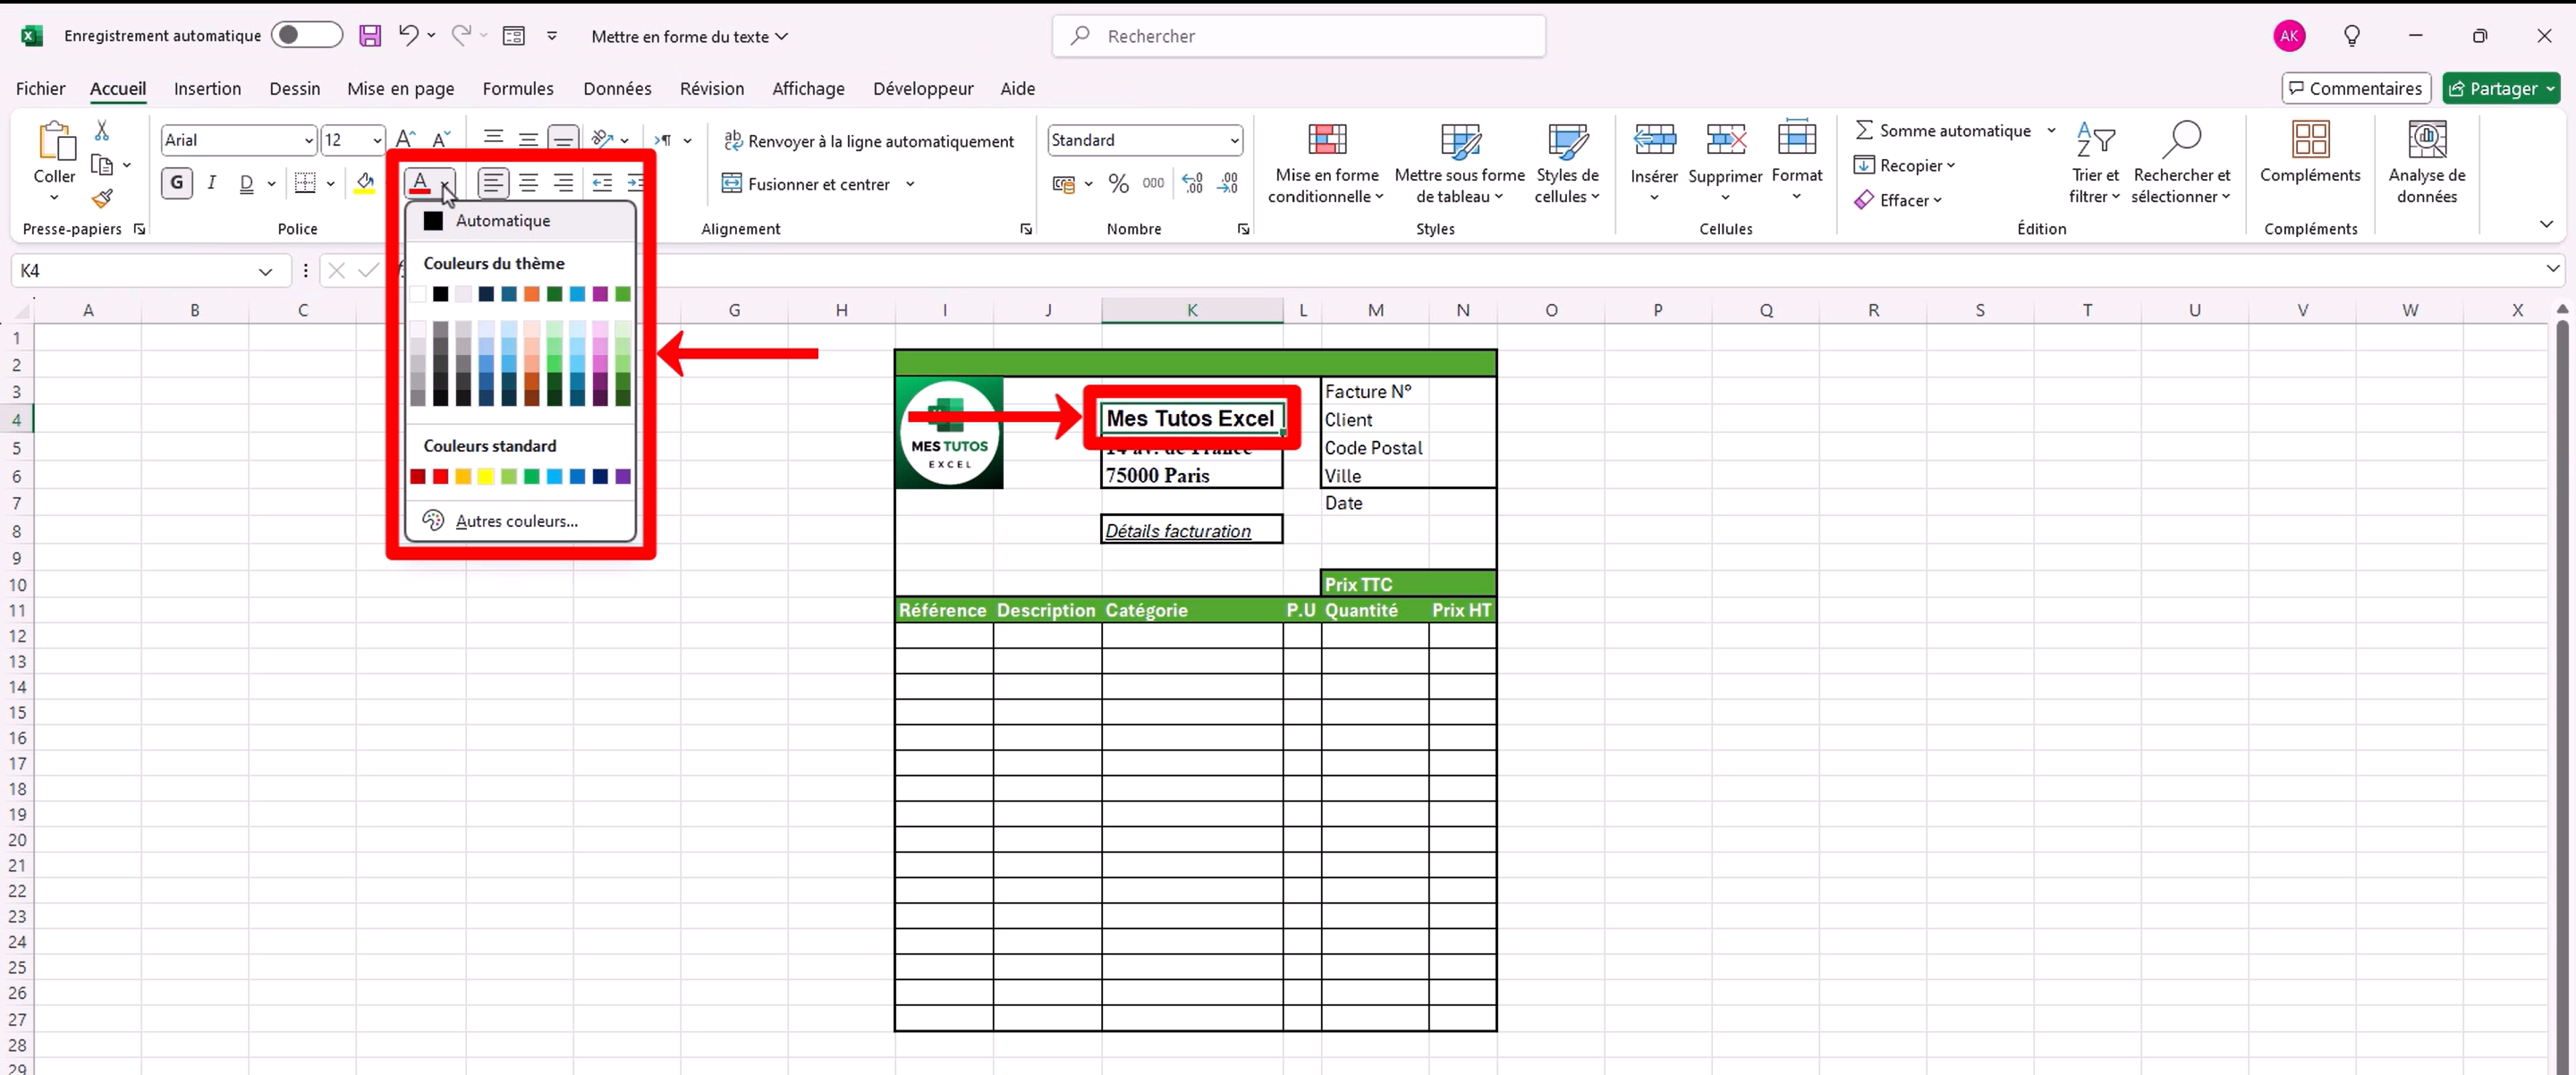Click the Save floppy disk icon
This screenshot has width=2576, height=1075.
click(x=370, y=36)
